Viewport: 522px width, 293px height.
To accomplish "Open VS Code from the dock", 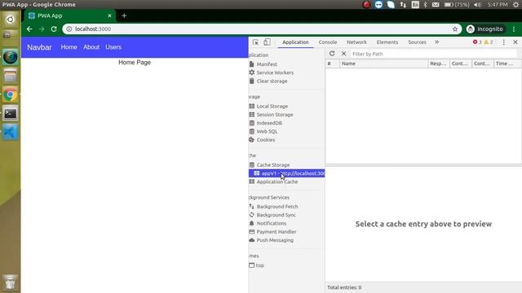I will 11,132.
